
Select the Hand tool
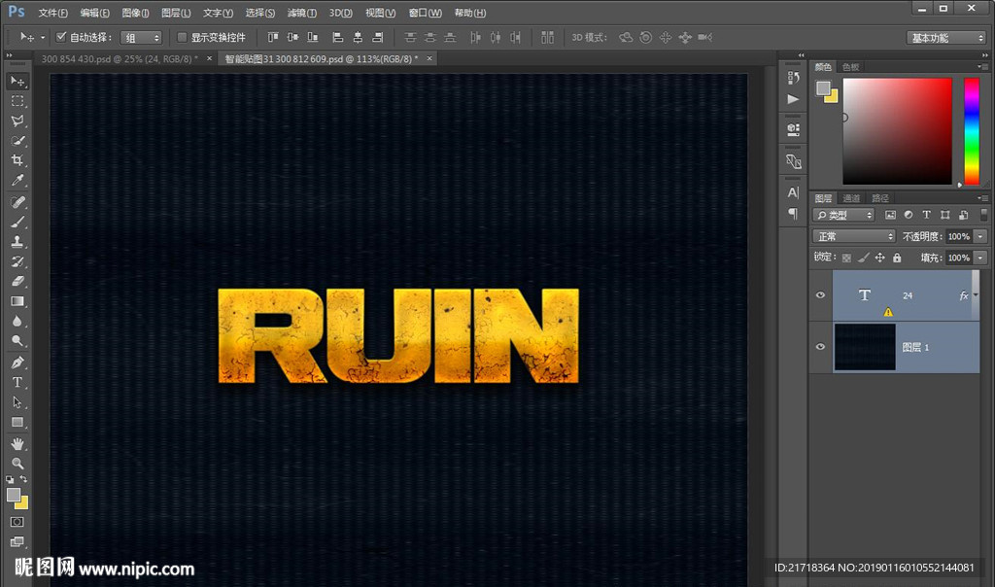point(17,443)
